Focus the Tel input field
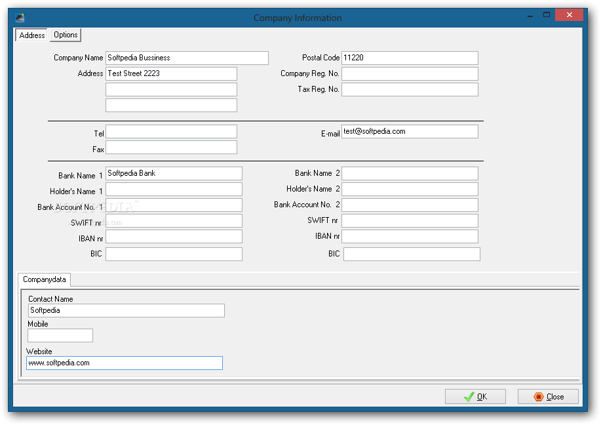The height and width of the screenshot is (425, 601). 171,132
